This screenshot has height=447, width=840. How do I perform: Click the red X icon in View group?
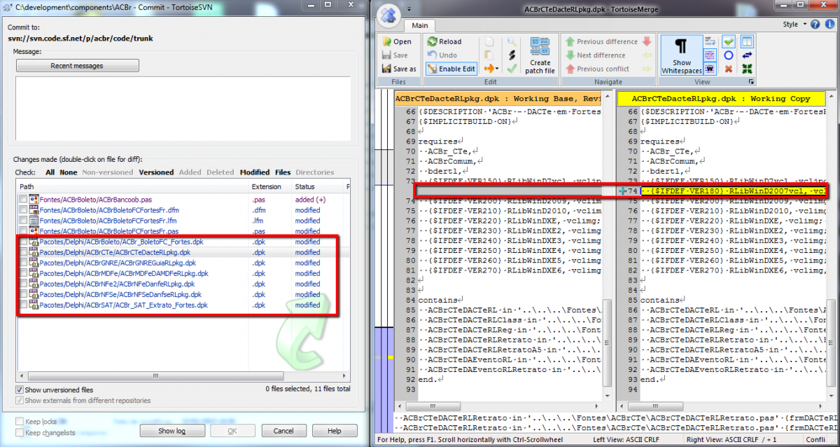(x=729, y=69)
